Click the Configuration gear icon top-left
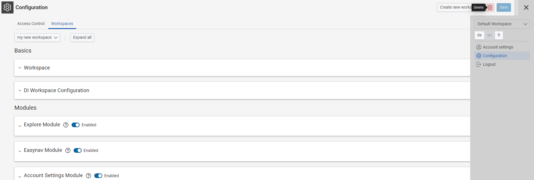This screenshot has width=534, height=180. point(7,7)
